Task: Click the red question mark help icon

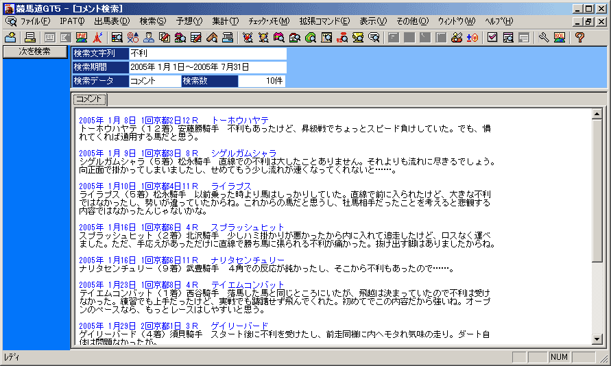Action: tap(579, 37)
